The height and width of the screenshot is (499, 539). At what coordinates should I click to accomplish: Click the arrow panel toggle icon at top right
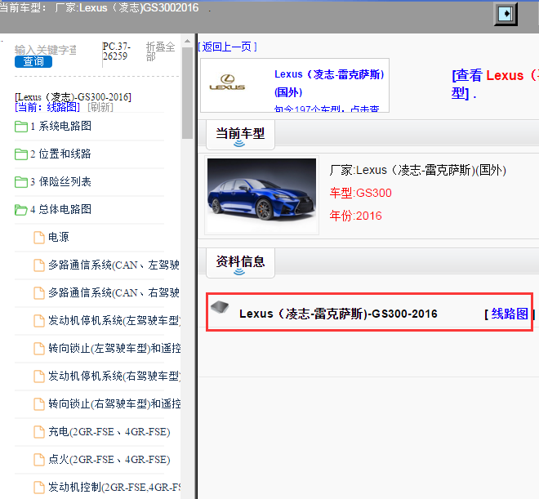(x=506, y=14)
